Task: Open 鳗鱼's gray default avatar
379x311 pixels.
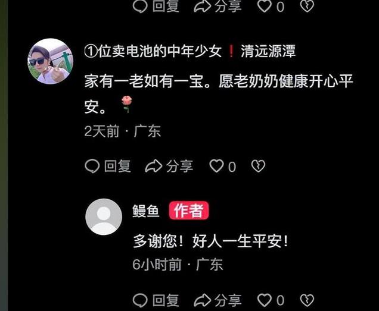Action: 104,216
